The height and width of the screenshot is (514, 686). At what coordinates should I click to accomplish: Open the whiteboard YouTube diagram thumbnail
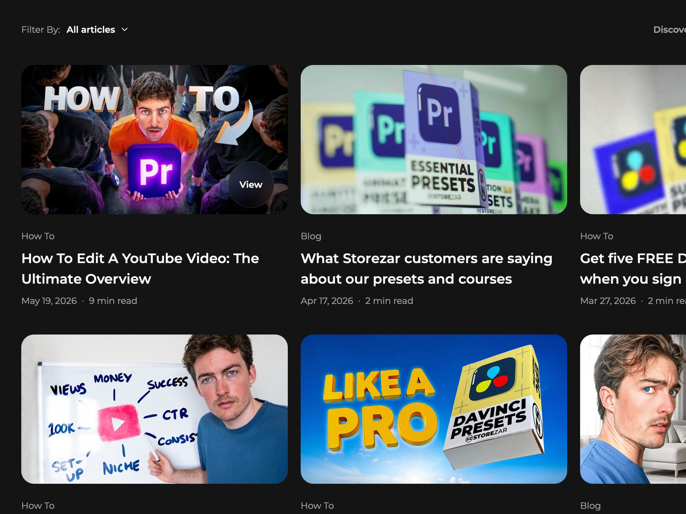tap(154, 409)
